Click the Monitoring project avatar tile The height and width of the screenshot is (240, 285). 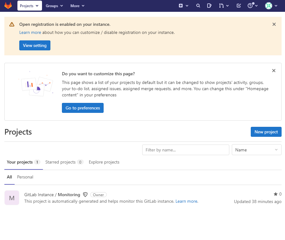12,197
